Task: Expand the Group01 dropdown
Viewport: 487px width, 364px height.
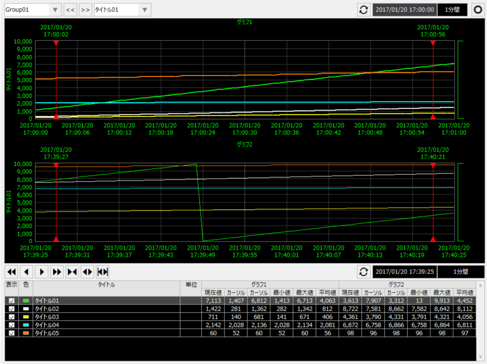Action: pos(55,10)
